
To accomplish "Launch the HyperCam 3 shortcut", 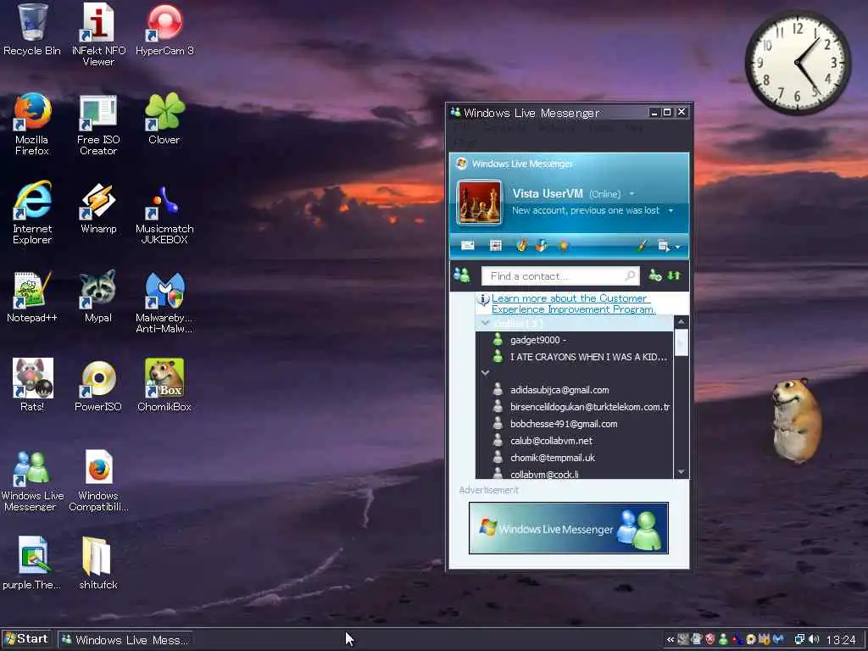I will click(x=164, y=30).
